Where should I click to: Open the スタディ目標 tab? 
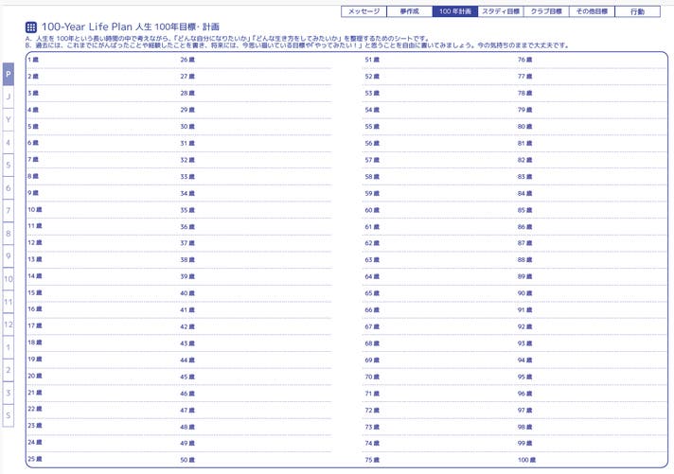[500, 11]
